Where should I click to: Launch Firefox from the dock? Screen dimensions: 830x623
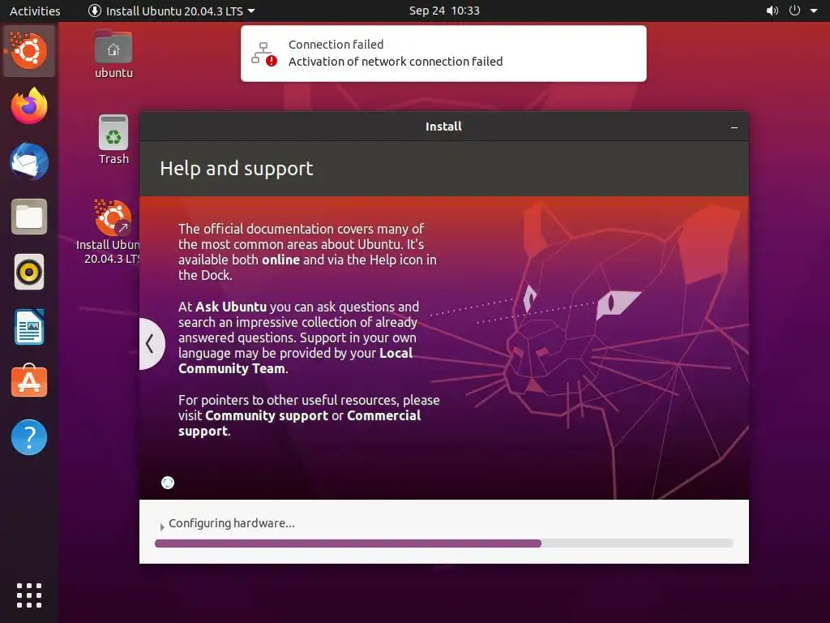pos(29,106)
